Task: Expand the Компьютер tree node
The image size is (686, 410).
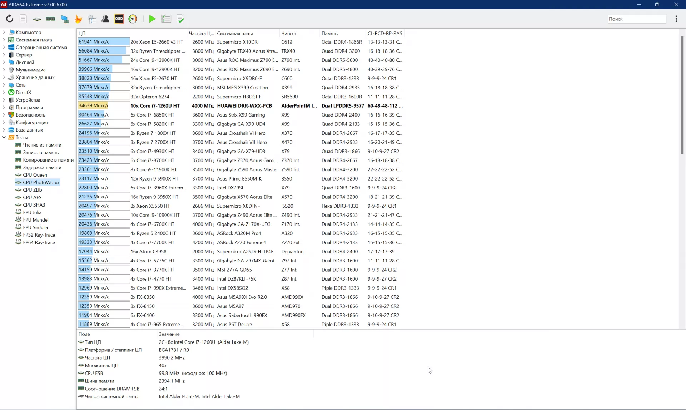Action: tap(4, 32)
